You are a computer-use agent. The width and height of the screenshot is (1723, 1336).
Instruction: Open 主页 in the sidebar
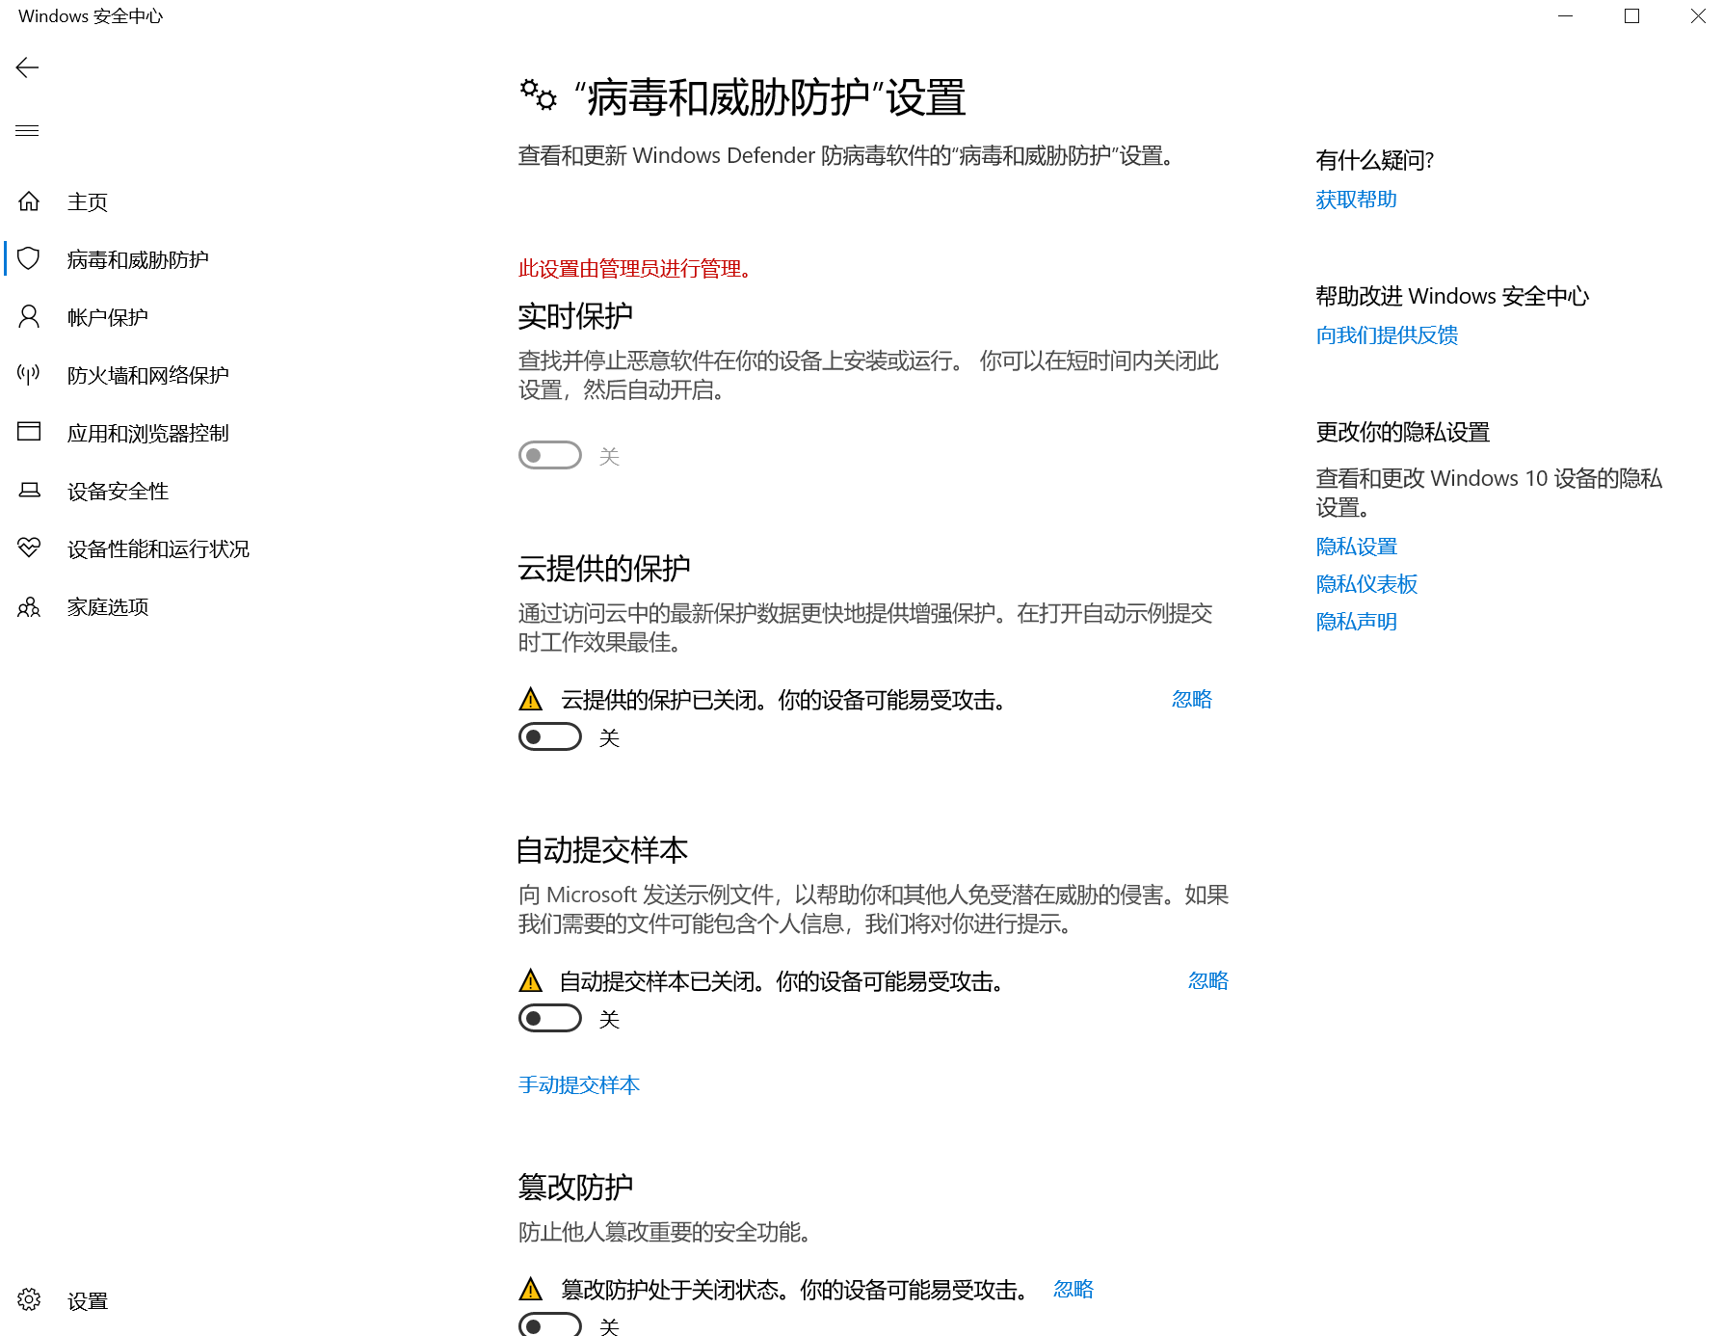[x=88, y=201]
